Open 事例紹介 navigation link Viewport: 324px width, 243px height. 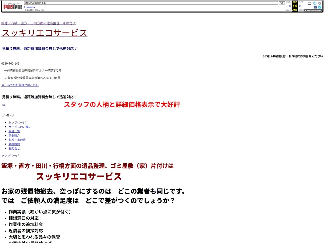click(14, 135)
